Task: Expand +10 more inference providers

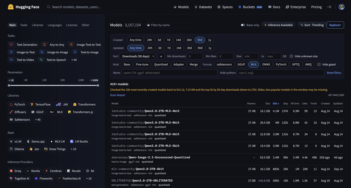Action: (x=88, y=178)
